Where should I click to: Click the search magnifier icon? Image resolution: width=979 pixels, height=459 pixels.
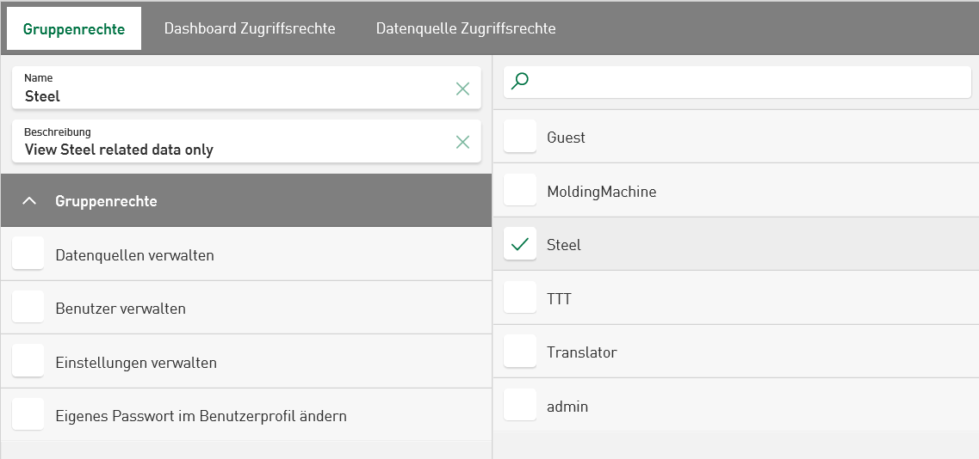pyautogui.click(x=520, y=82)
